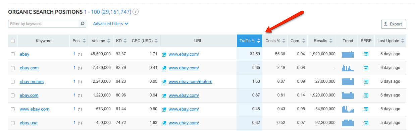Click the 55.38 costs value
Viewport: 415px width, 131px height.
coord(280,54)
